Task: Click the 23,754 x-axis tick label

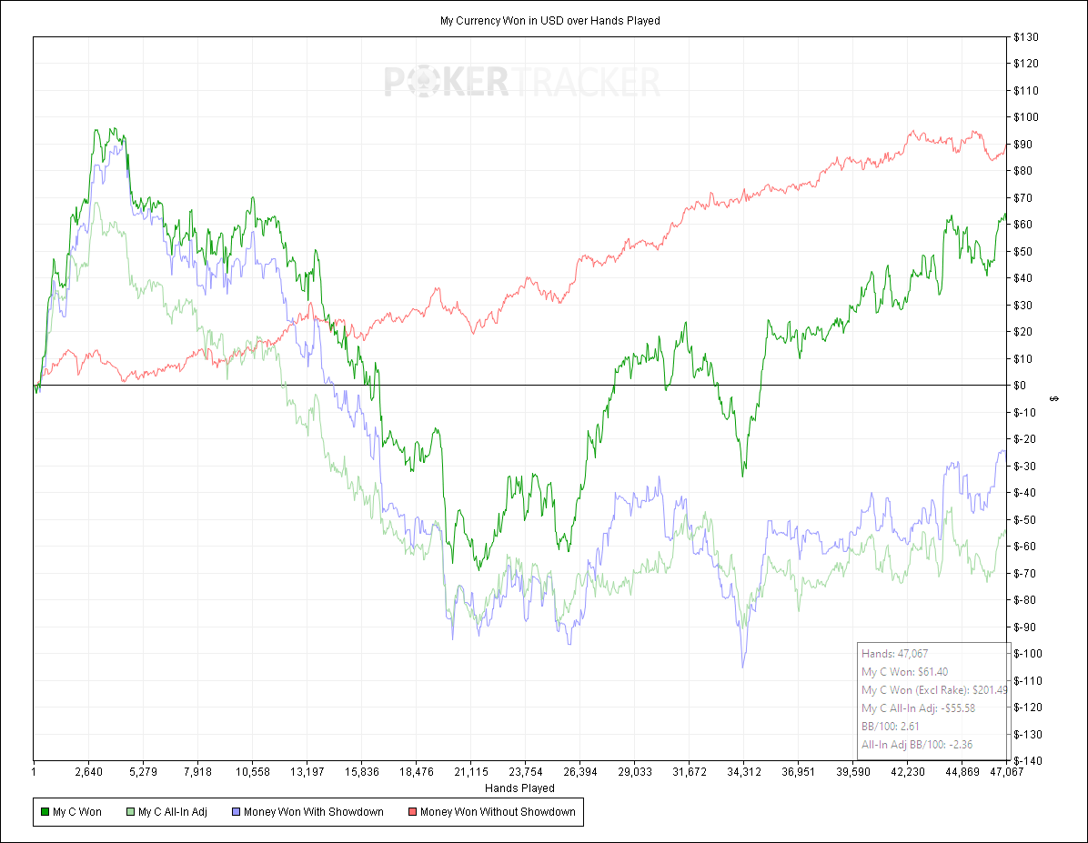Action: [525, 772]
